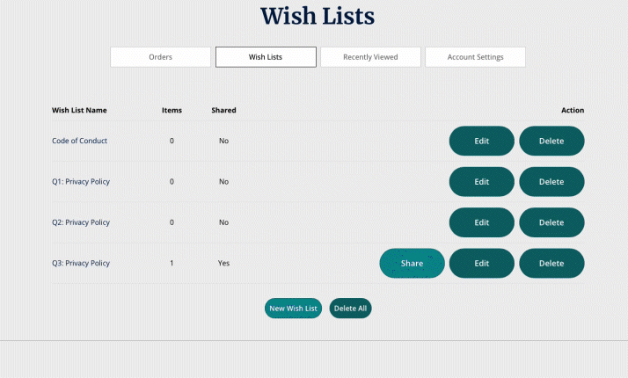Edit the Q2: Privacy Policy wish list

pyautogui.click(x=481, y=222)
